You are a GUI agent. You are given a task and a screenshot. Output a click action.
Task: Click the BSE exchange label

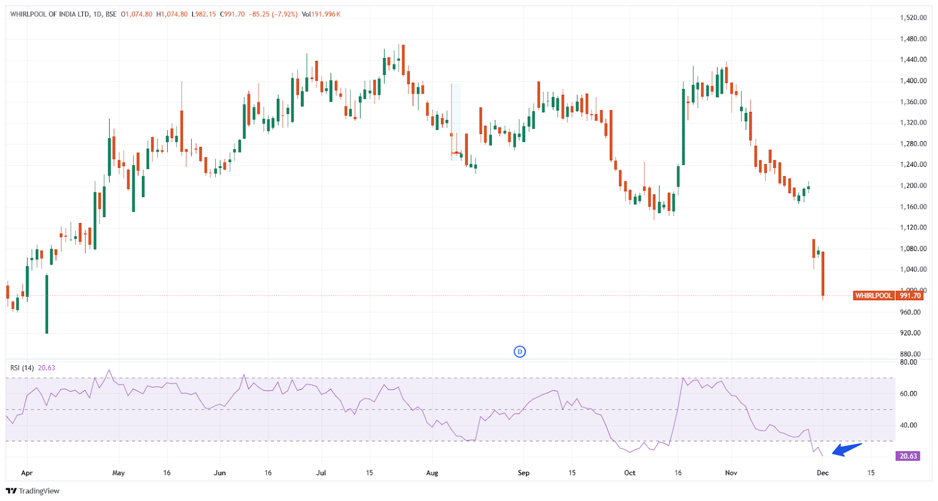tap(111, 14)
